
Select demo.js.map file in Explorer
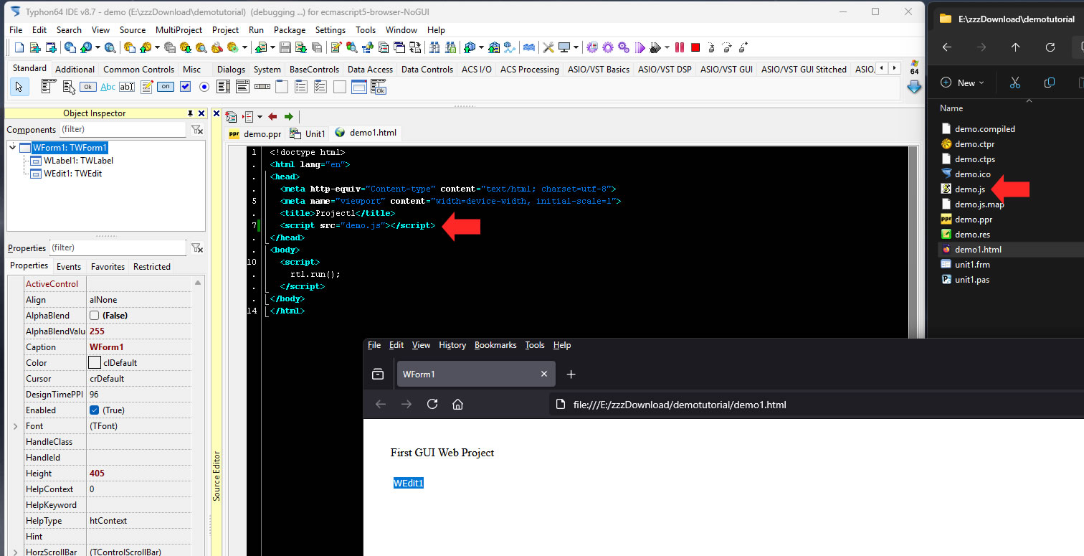click(x=979, y=204)
